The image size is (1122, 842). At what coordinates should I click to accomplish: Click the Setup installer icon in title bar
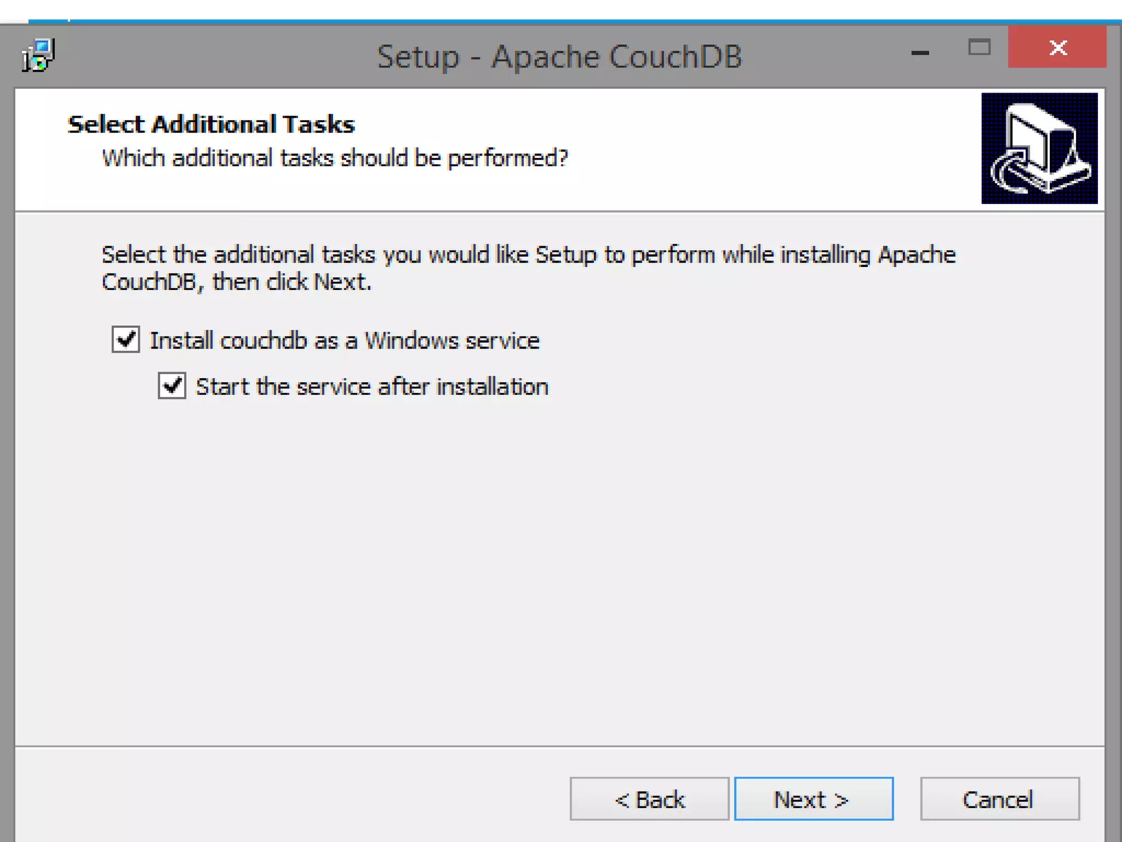pyautogui.click(x=37, y=55)
